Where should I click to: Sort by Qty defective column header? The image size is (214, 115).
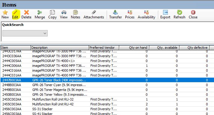(x=194, y=48)
